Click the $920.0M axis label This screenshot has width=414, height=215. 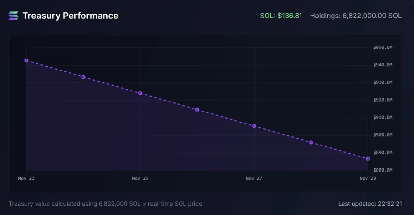[x=383, y=100]
